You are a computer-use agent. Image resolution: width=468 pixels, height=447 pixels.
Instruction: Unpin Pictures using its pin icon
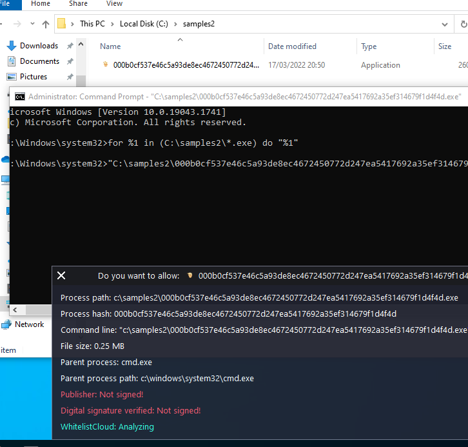(70, 77)
